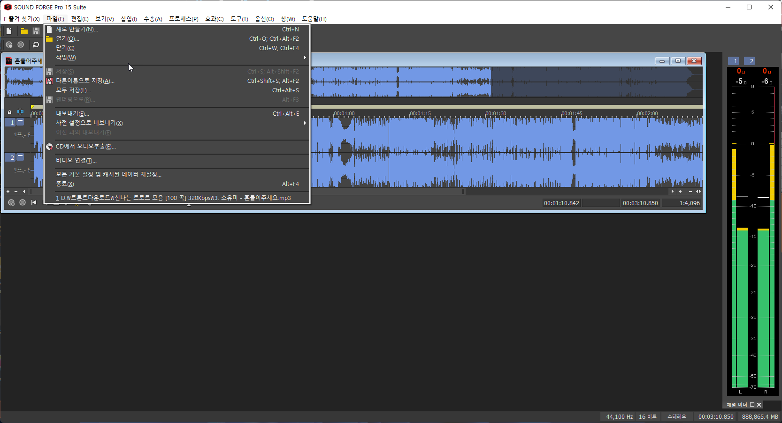782x423 pixels.
Task: Toggle meter channel 1 button
Action: click(x=733, y=61)
